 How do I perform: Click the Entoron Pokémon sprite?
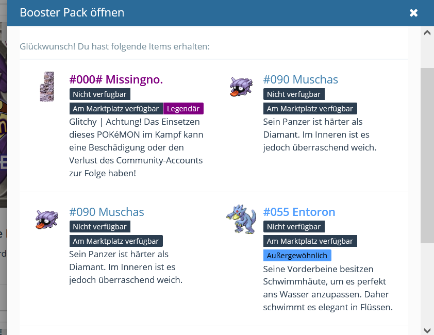pos(241,219)
